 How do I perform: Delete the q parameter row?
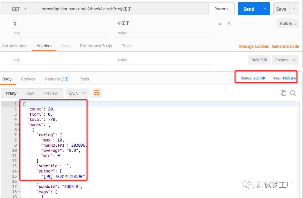[229, 23]
